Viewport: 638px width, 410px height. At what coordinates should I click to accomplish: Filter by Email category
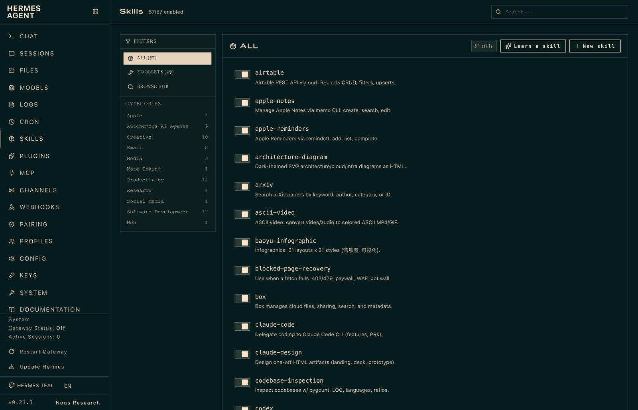167,148
